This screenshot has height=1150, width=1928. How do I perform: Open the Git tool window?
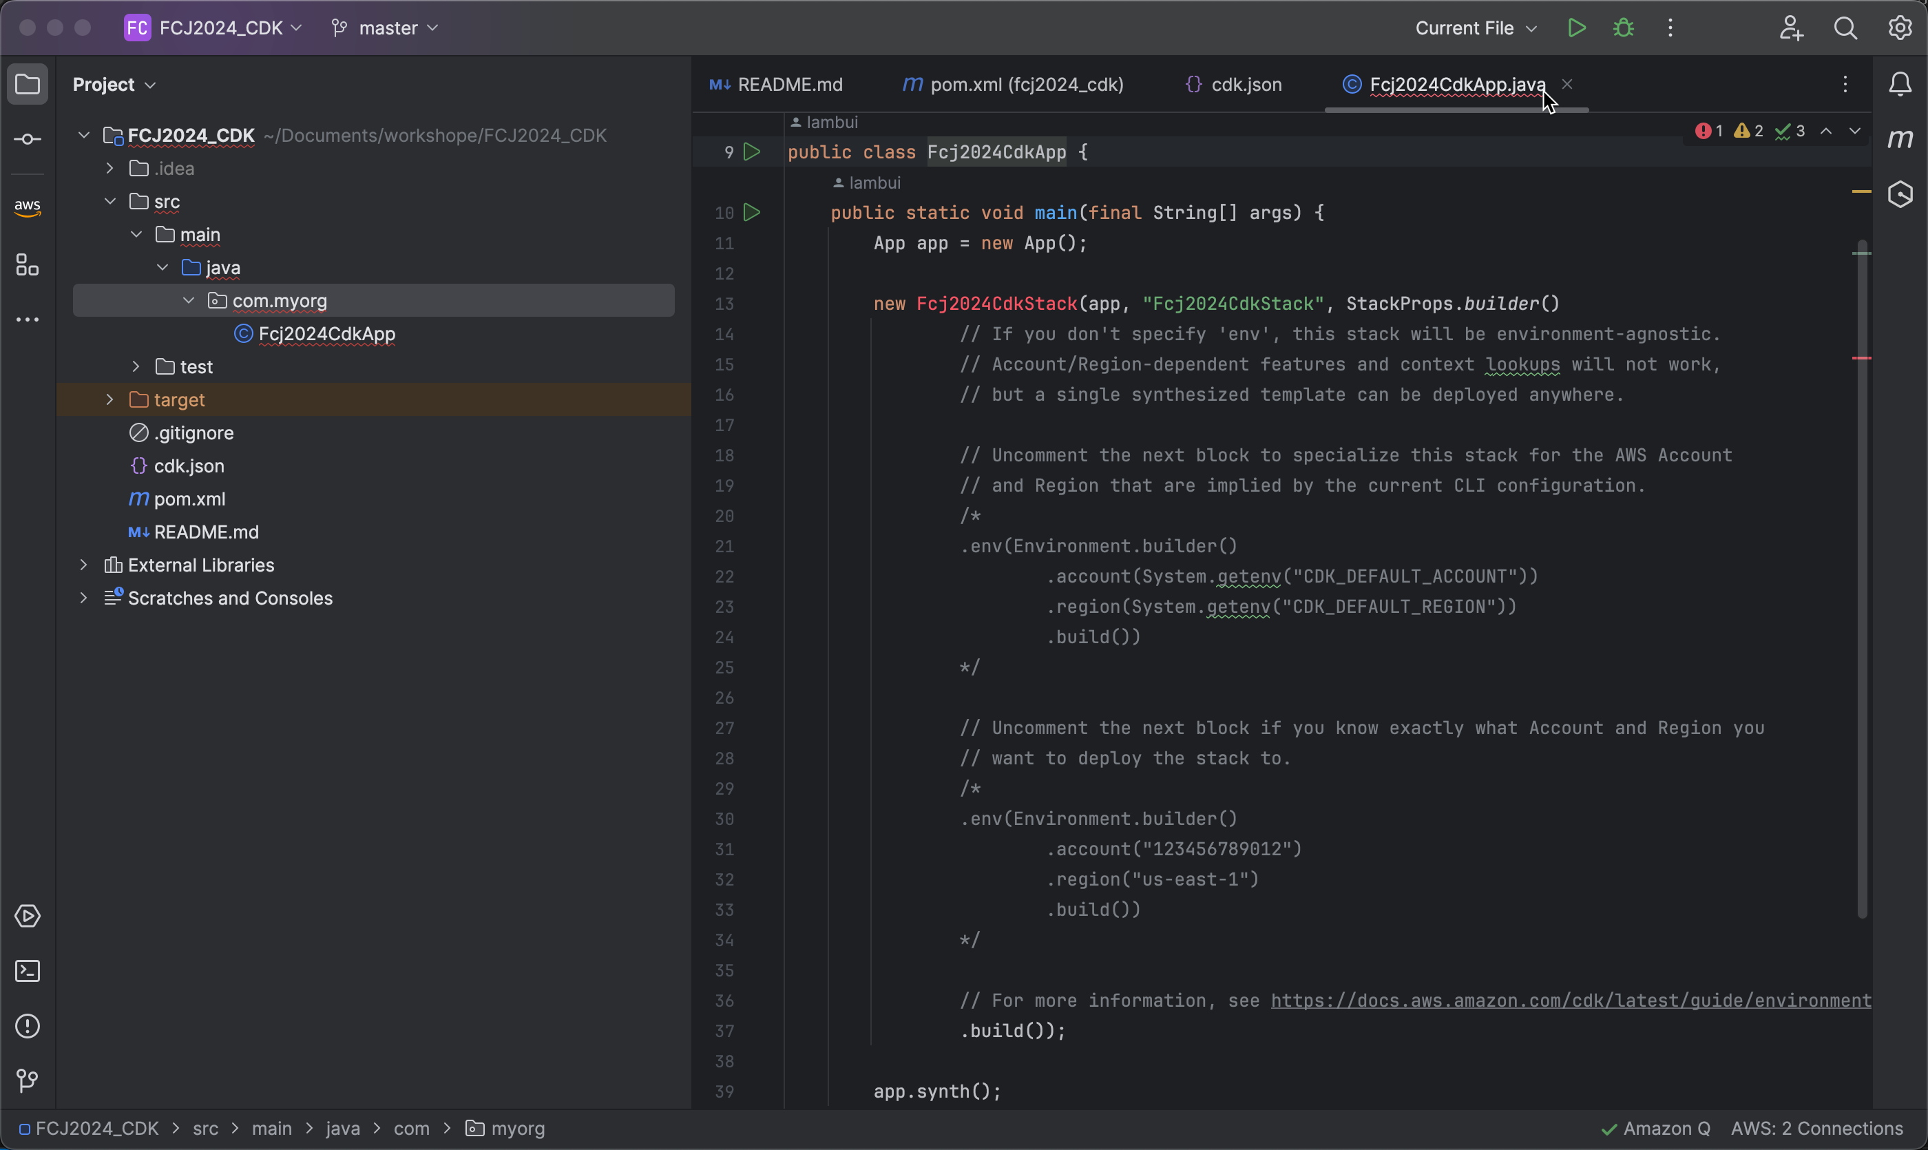(28, 1080)
